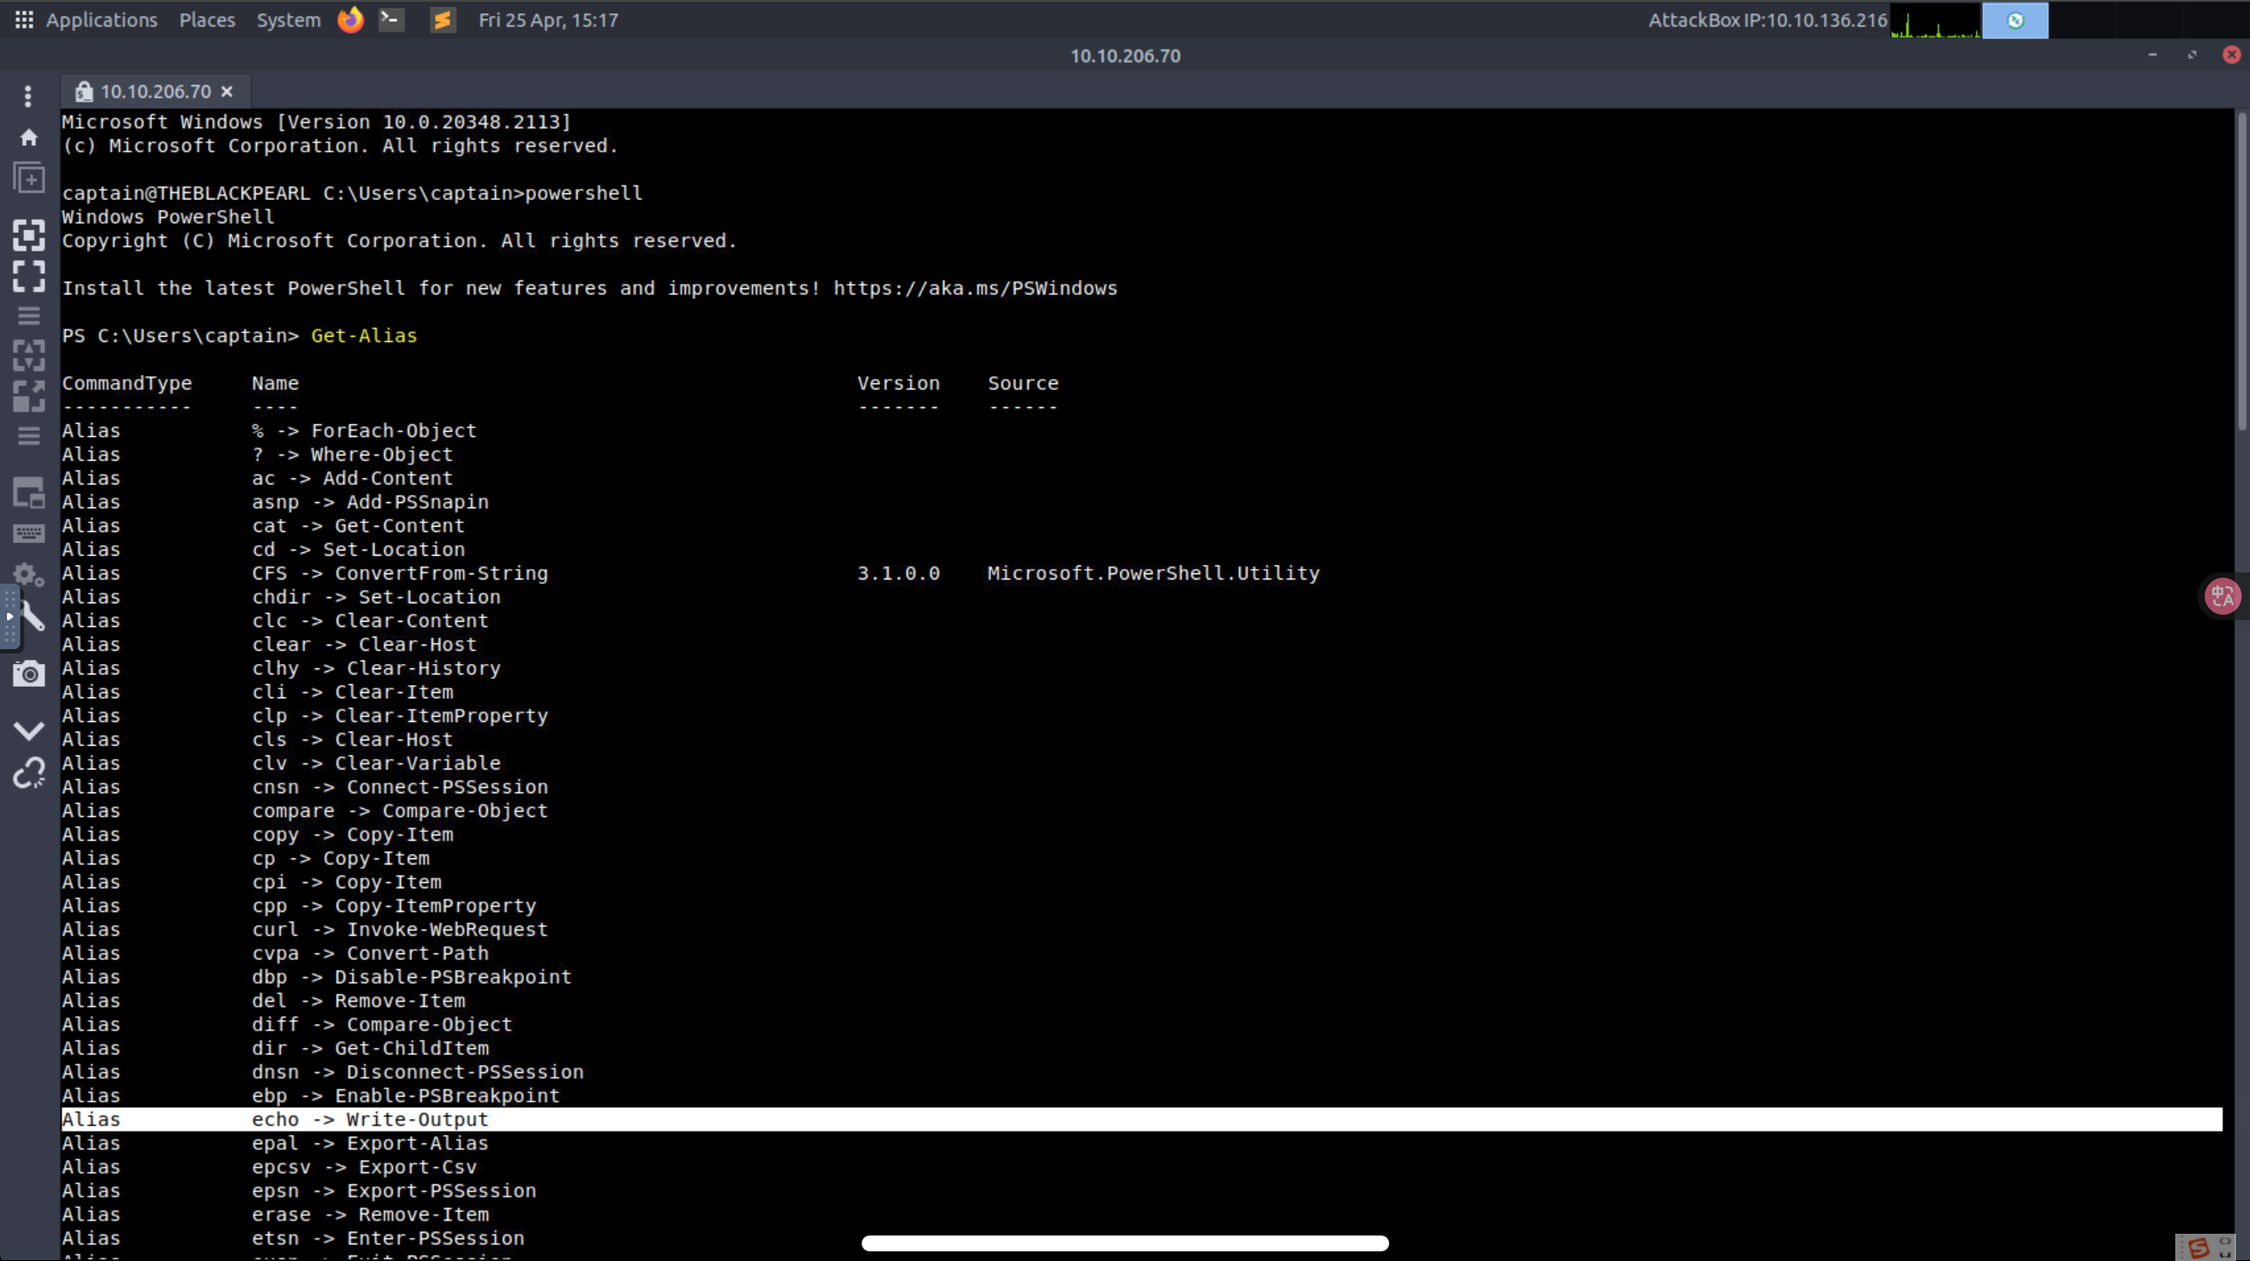This screenshot has width=2250, height=1261.
Task: Take a screenshot with camera icon
Action: click(x=28, y=674)
